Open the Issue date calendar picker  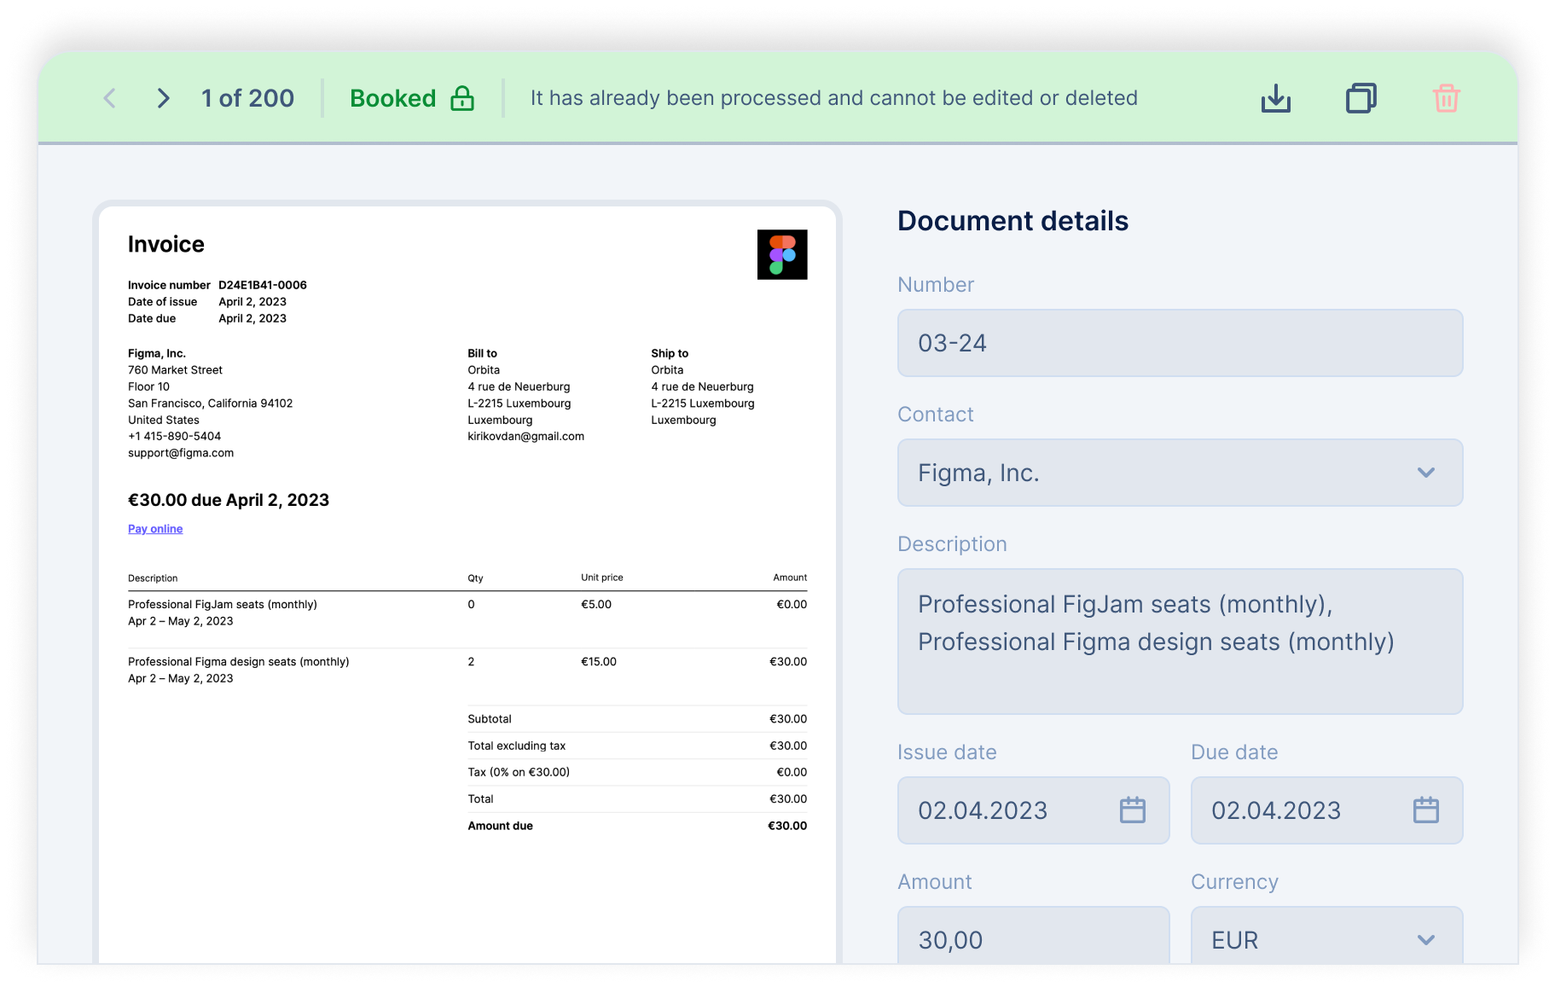pyautogui.click(x=1132, y=810)
